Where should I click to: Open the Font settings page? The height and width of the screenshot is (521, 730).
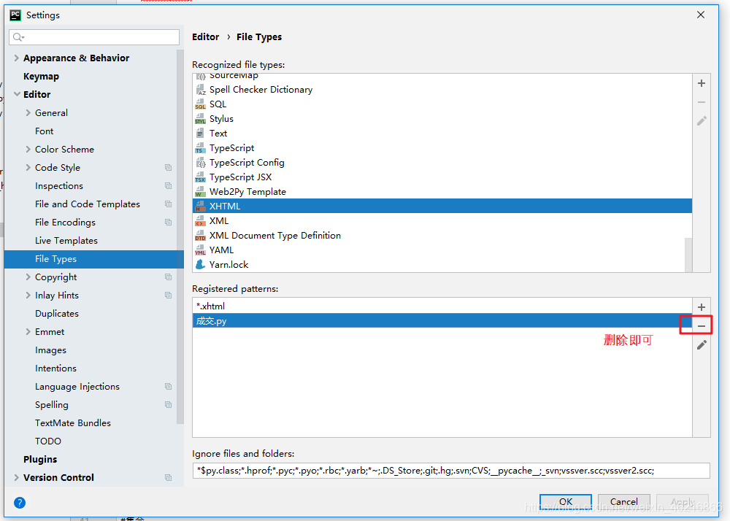tap(45, 131)
